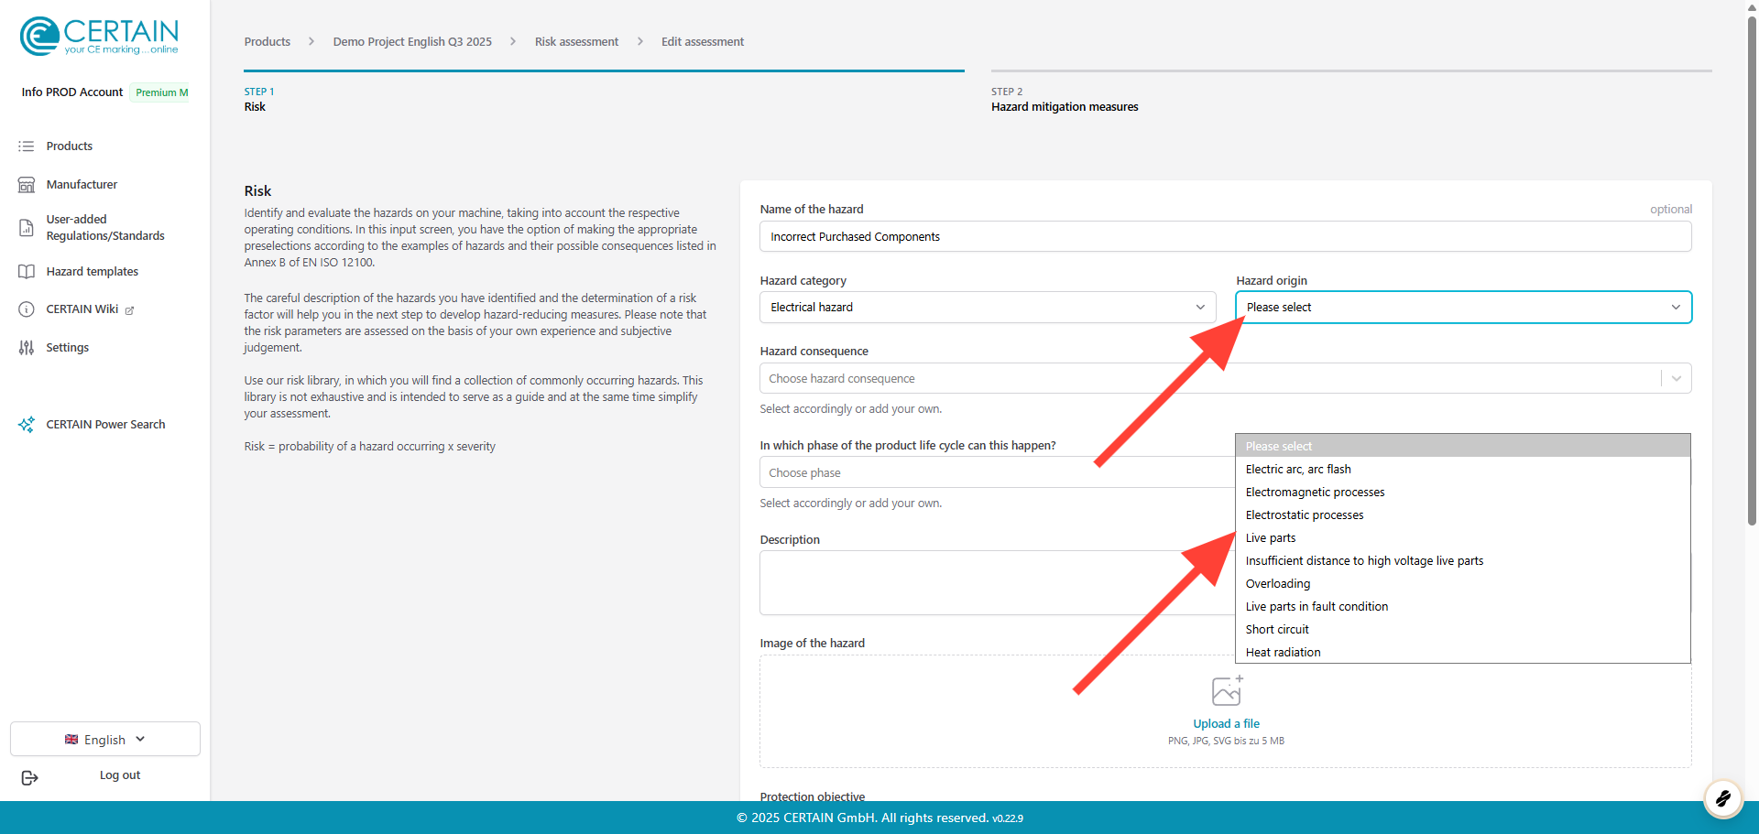The image size is (1759, 834).
Task: Click CERTAIN Wiki info icon
Action: click(27, 309)
